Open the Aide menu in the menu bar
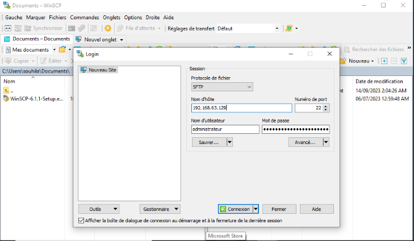Screen dimensions: 414x241 click(169, 18)
